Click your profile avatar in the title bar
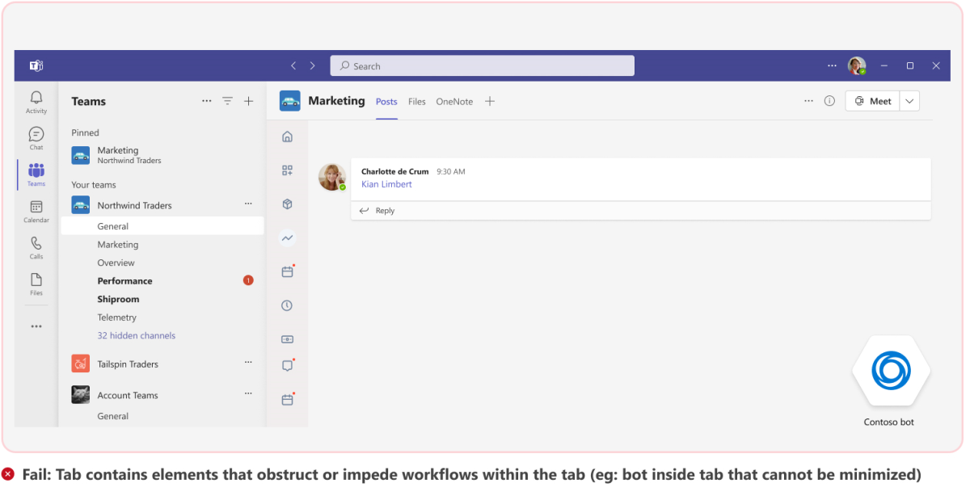Screen dimensions: 970x496 (856, 65)
